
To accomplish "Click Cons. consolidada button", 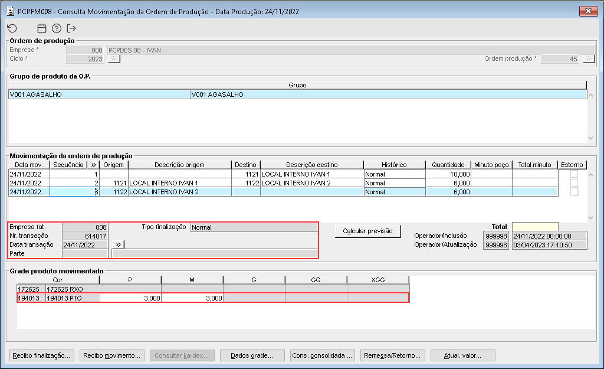I will point(323,355).
